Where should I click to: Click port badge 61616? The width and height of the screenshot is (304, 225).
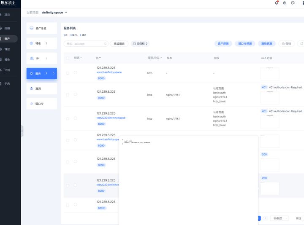pos(101,208)
